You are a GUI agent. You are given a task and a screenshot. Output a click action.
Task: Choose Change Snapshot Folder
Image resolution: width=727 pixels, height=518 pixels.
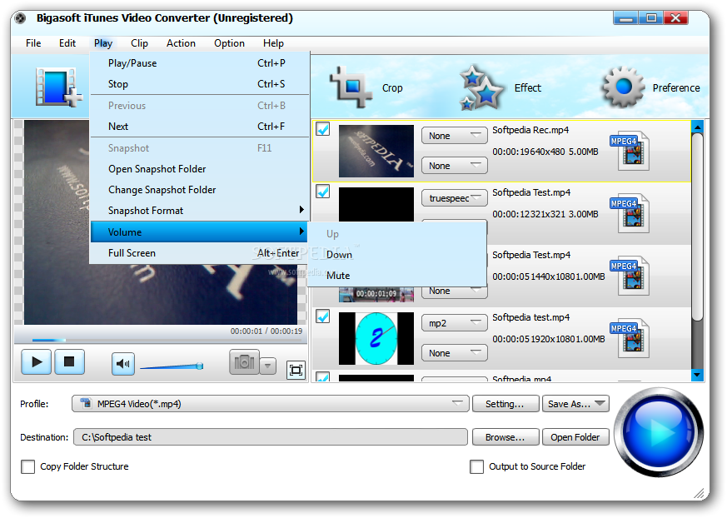[199, 190]
